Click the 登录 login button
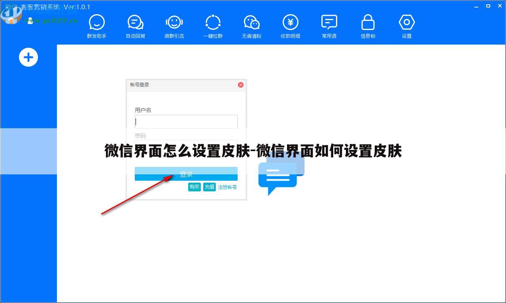506x303 pixels. point(186,174)
